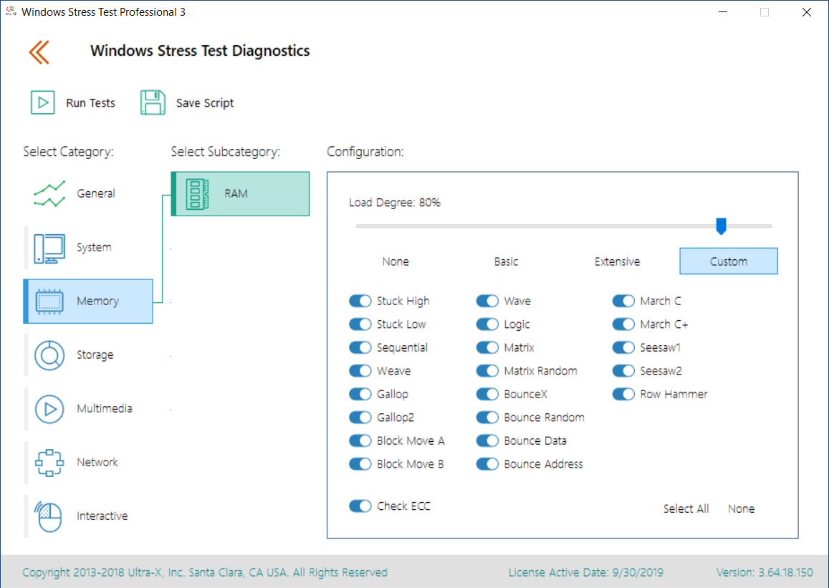Click the Run Tests label
The height and width of the screenshot is (588, 829).
pyautogui.click(x=90, y=103)
